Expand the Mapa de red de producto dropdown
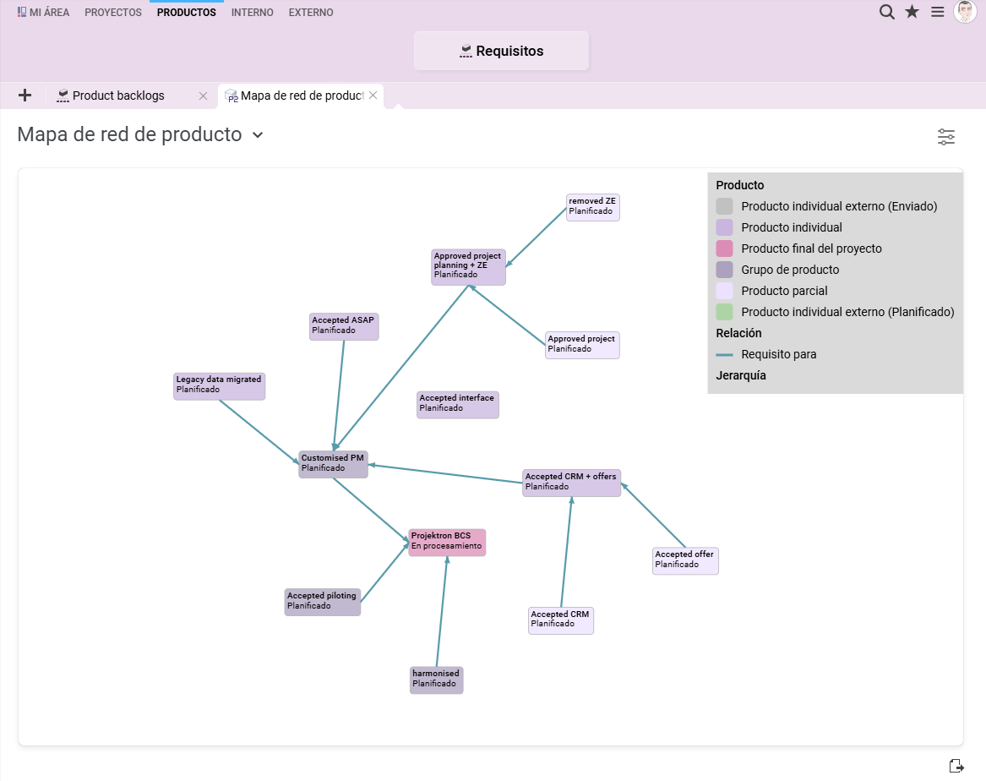This screenshot has width=986, height=781. click(258, 135)
